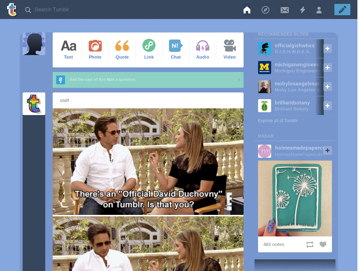Go to the Home dashboard icon
The width and height of the screenshot is (362, 271).
(247, 10)
